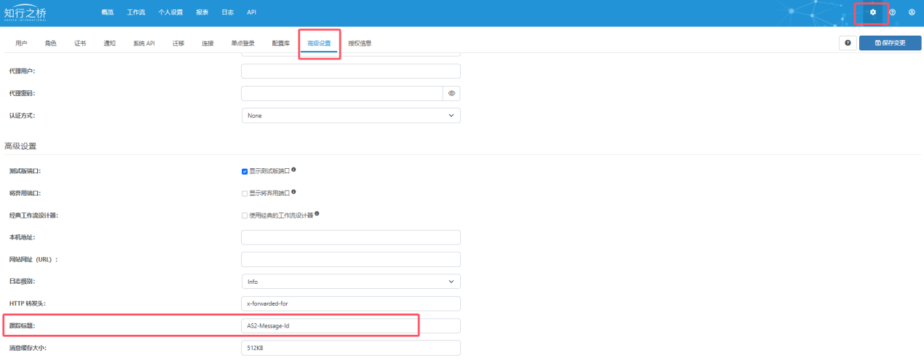Open the 认证方式 dropdown showing None
The image size is (924, 361).
(350, 116)
